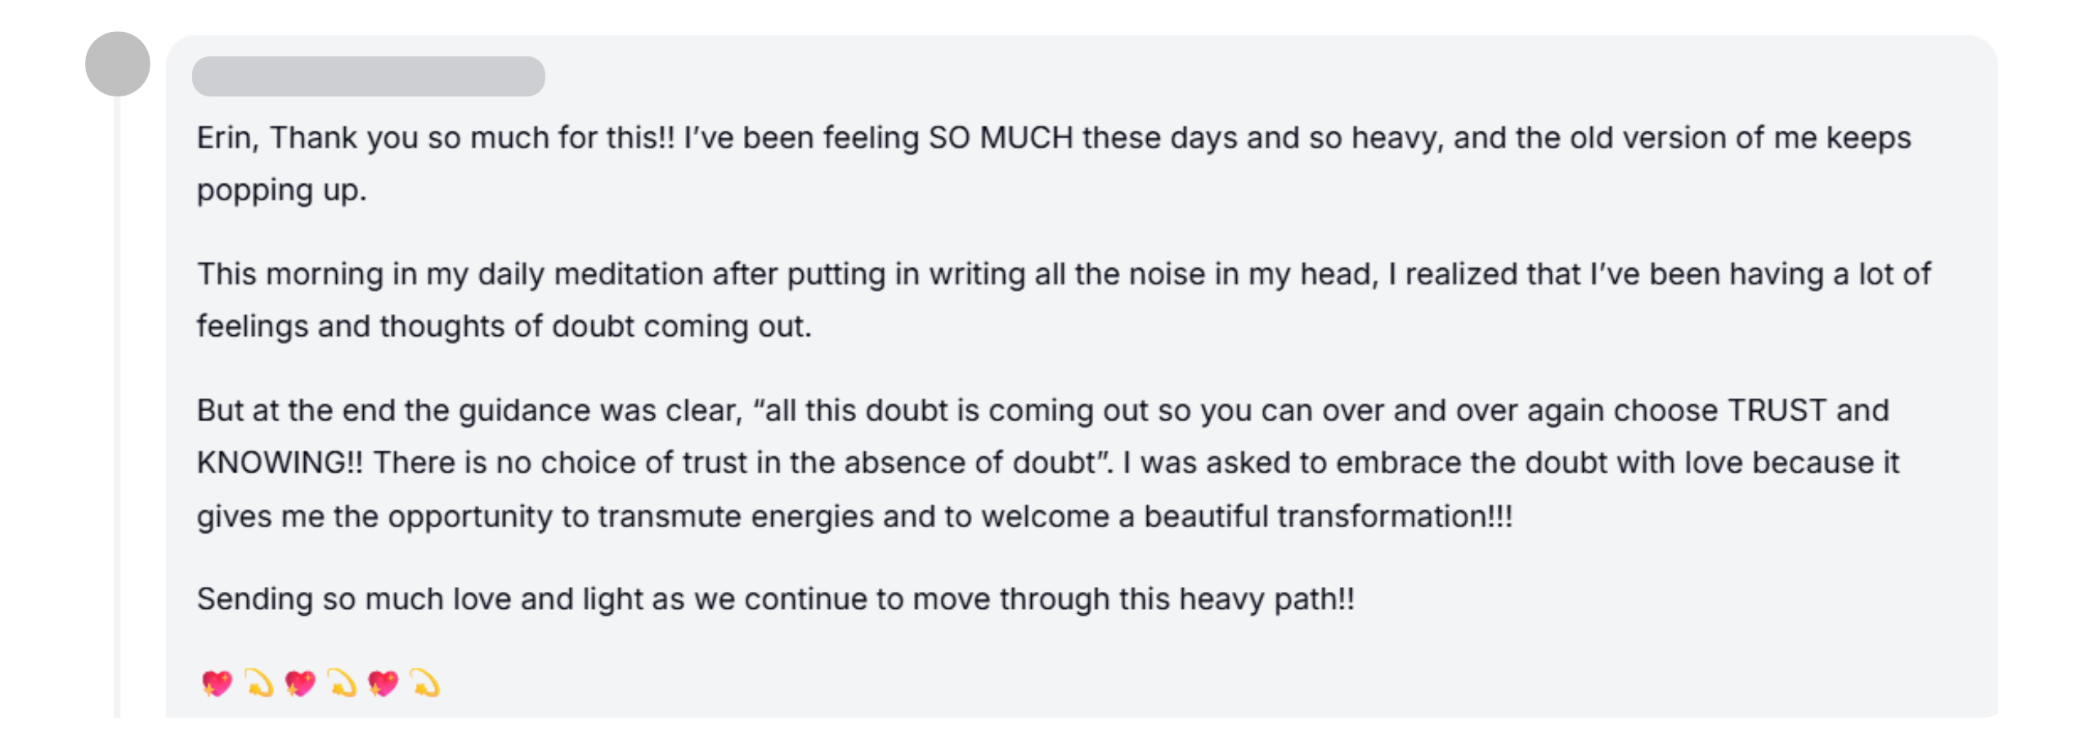Click the line ending "beautiful transformation!!!"
This screenshot has height=739, width=2093.
[x=855, y=517]
